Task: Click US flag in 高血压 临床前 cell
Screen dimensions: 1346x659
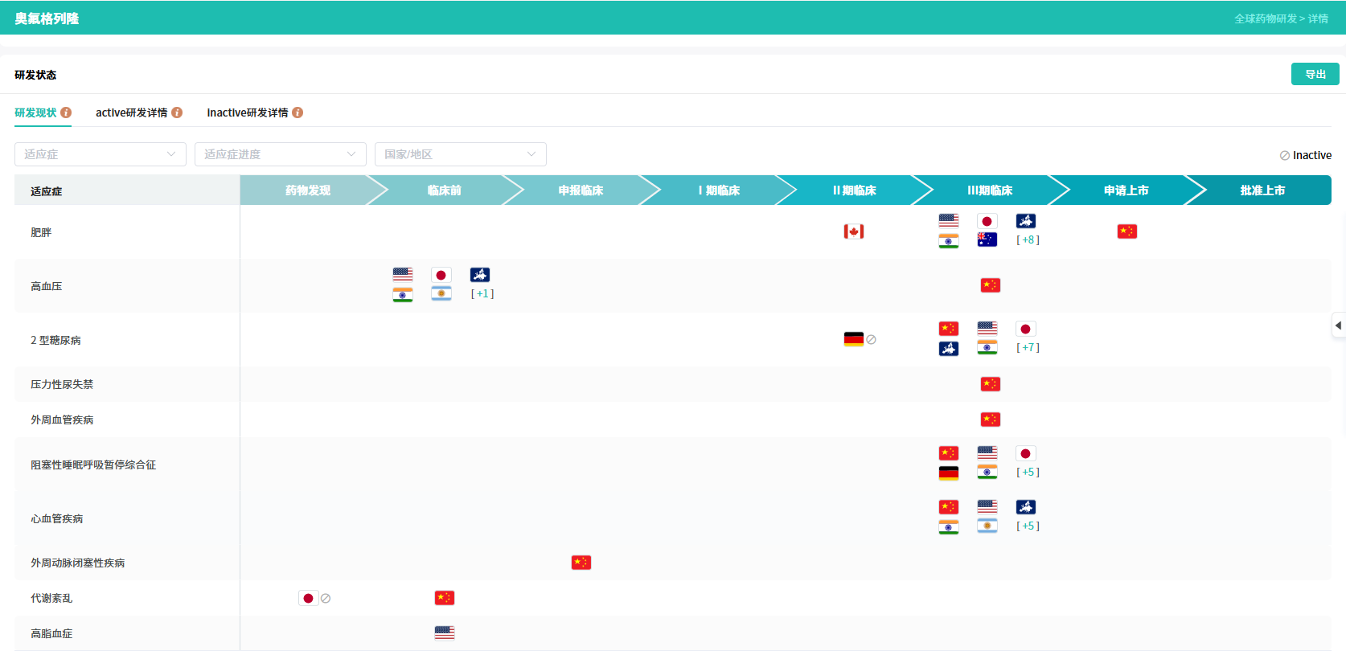Action: (x=403, y=275)
